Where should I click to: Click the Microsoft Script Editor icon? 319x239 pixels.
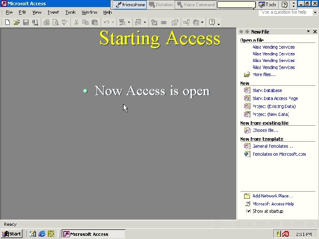pyautogui.click(x=163, y=22)
